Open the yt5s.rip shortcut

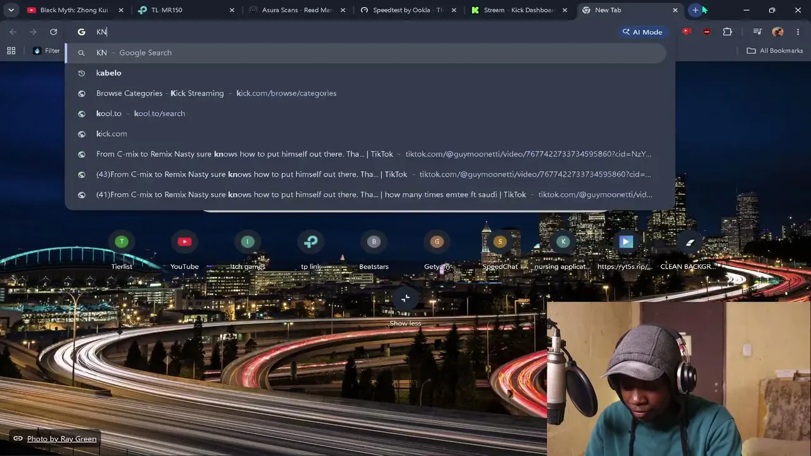(x=625, y=251)
